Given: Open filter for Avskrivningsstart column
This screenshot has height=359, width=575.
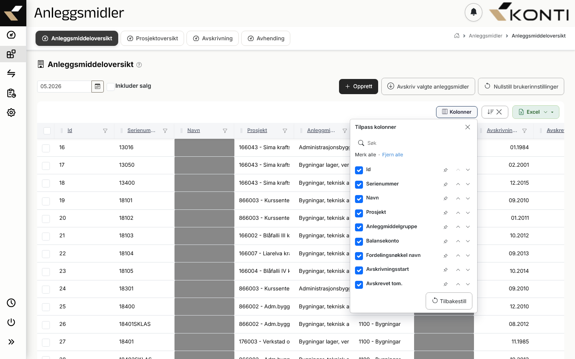Looking at the screenshot, I should [x=524, y=131].
